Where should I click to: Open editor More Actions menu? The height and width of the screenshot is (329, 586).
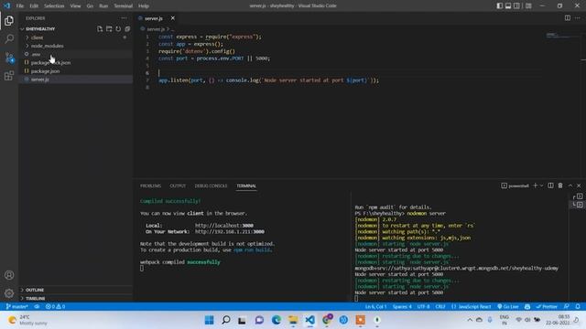pyautogui.click(x=577, y=18)
